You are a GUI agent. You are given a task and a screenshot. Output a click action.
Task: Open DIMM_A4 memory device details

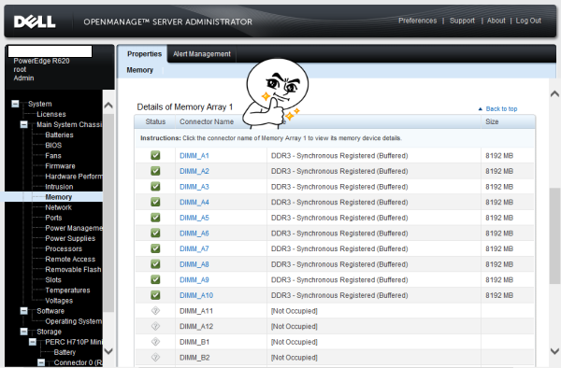click(194, 203)
